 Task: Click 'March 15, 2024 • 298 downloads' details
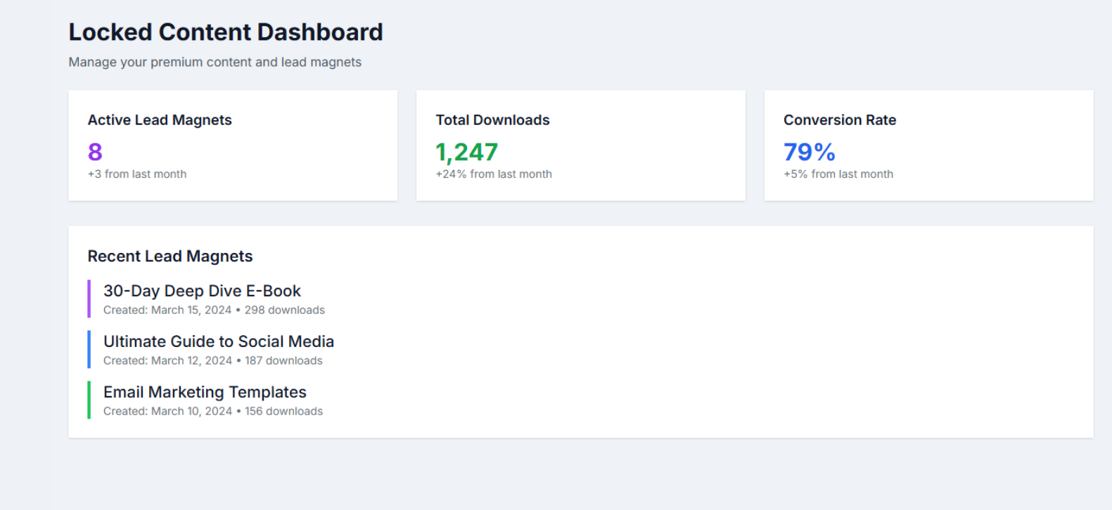(x=214, y=310)
